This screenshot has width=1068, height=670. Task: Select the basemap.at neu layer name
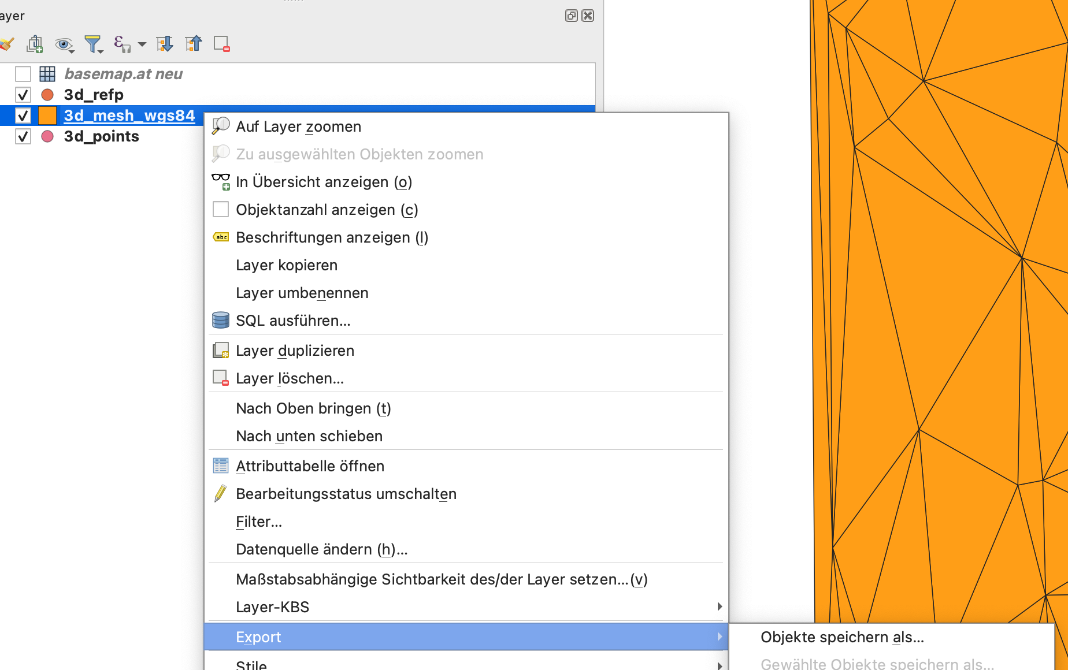point(123,74)
